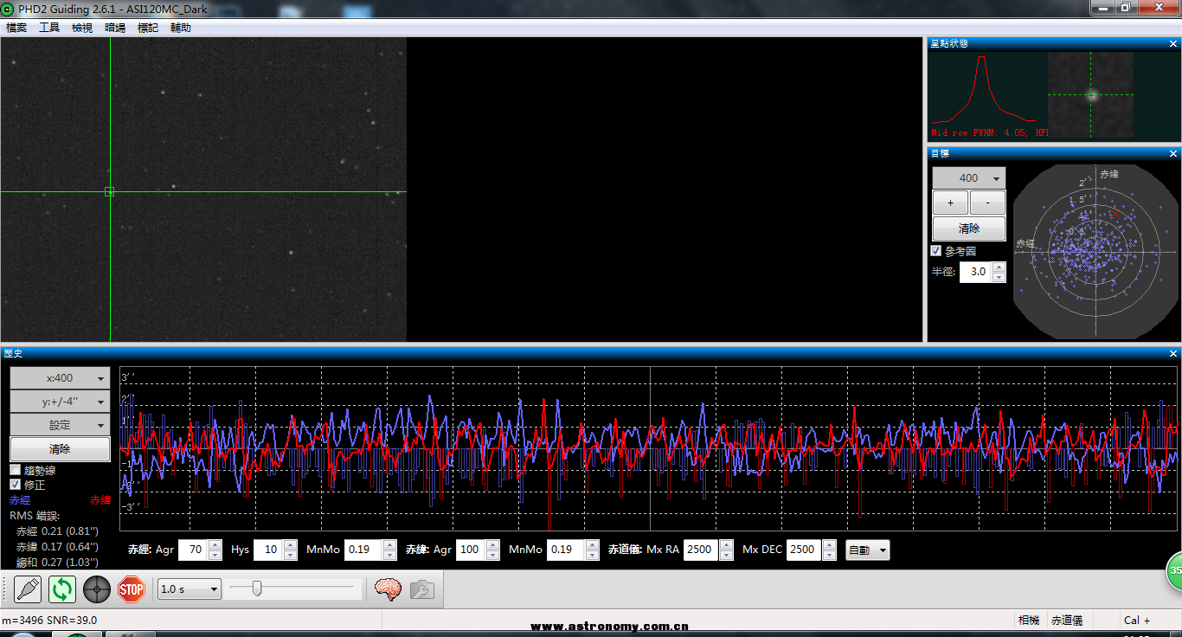Decrease 赤緯 Agr value with down arrow

coord(492,555)
